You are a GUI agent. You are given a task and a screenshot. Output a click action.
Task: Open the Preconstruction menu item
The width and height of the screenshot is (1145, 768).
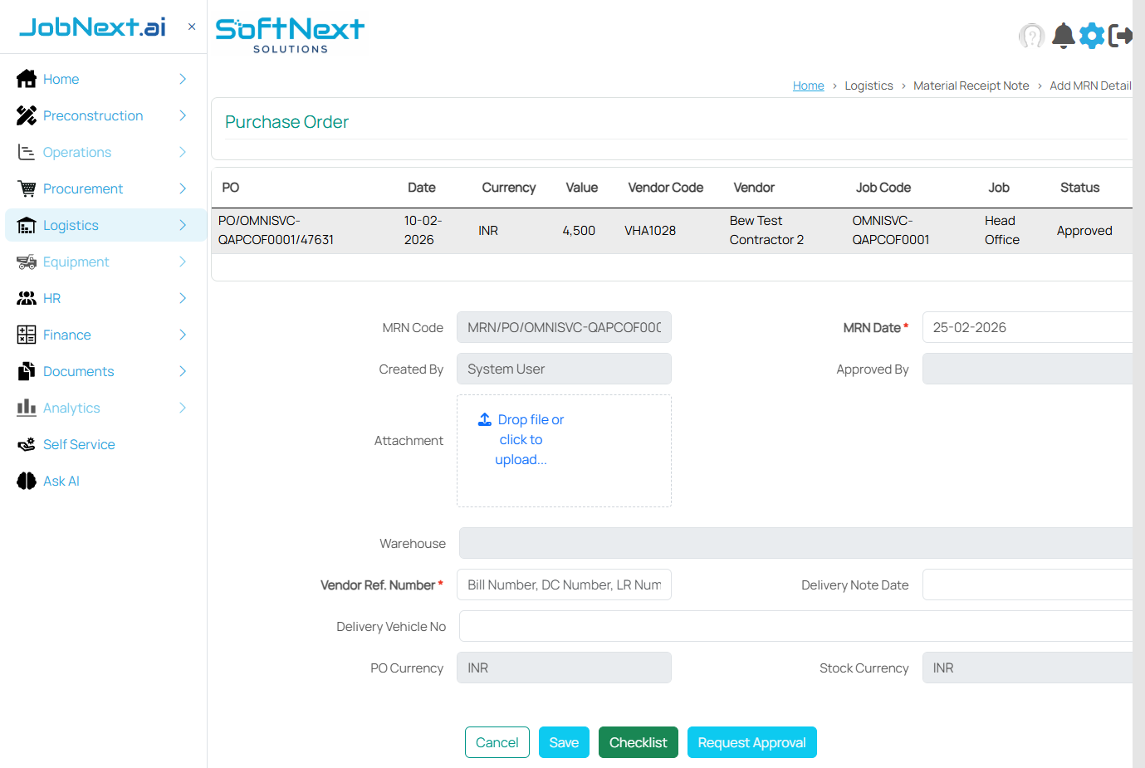(x=93, y=115)
